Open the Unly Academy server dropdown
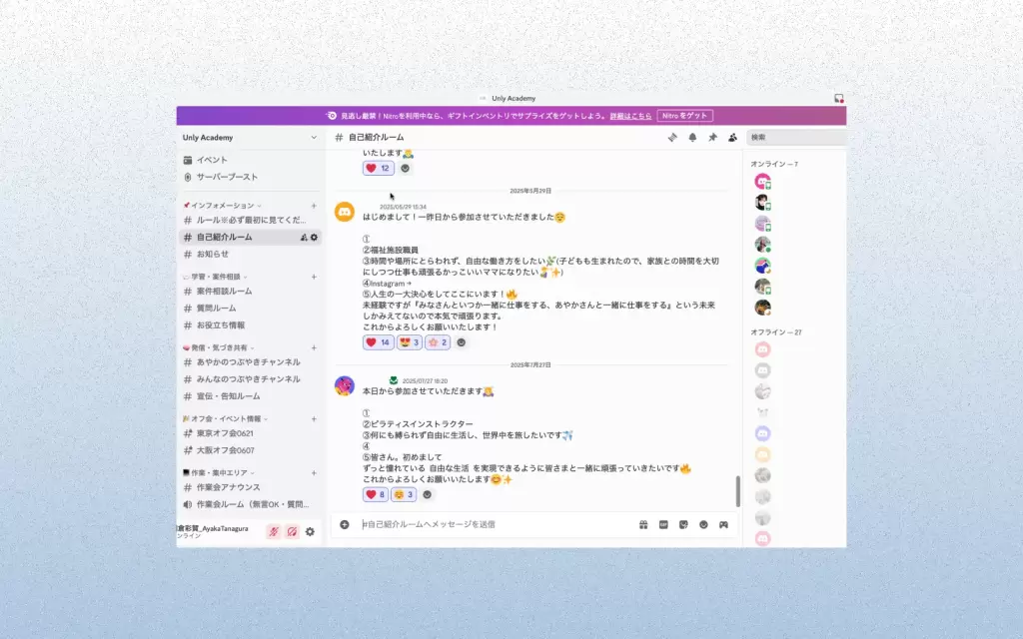Image resolution: width=1023 pixels, height=639 pixels. tap(250, 138)
